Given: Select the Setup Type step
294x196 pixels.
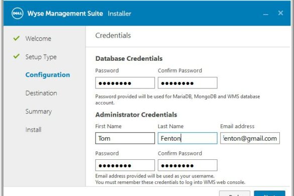Looking at the screenshot, I should pyautogui.click(x=41, y=57).
